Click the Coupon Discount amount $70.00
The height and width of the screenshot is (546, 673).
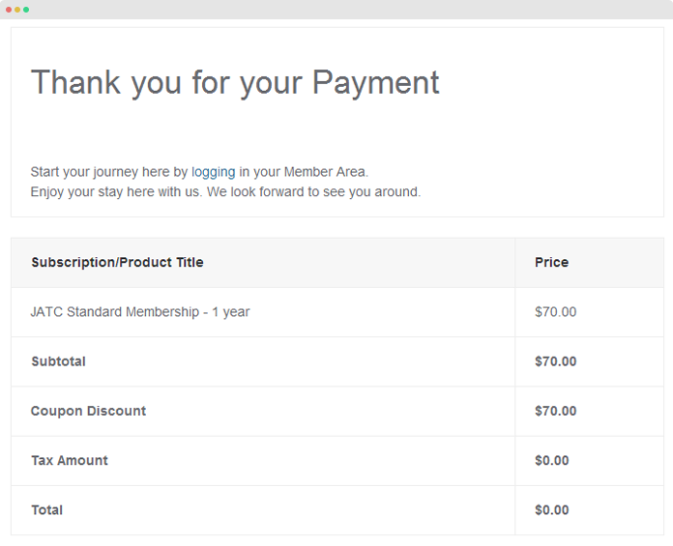pos(555,411)
